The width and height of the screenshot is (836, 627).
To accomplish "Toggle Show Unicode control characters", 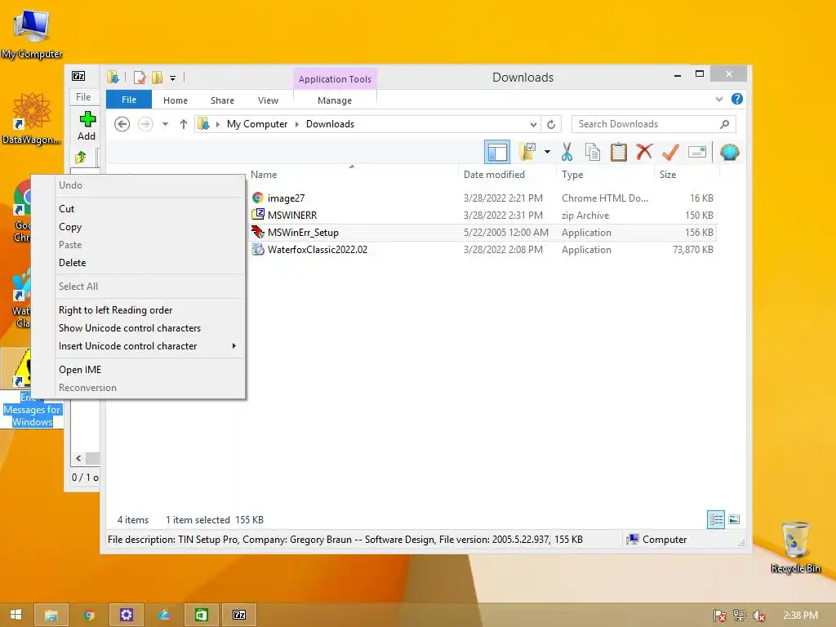I will tap(149, 328).
